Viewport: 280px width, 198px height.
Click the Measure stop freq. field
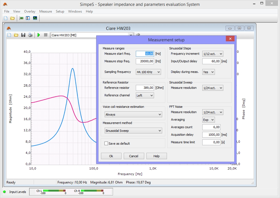(x=145, y=61)
